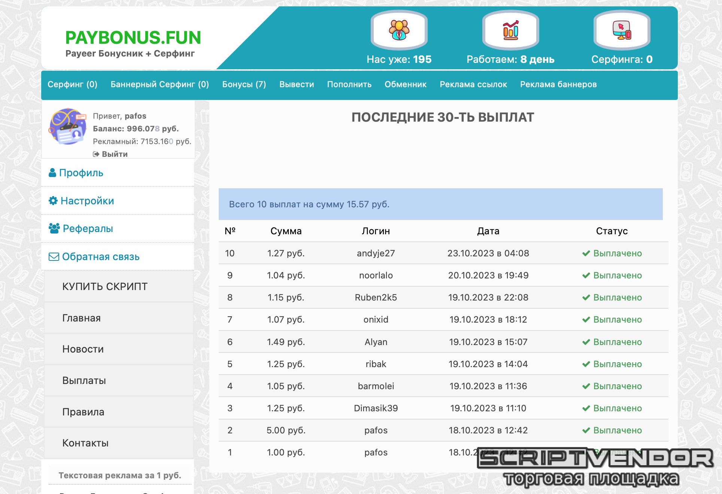Click the green checkmark in Ruben2k5 row

coord(586,298)
